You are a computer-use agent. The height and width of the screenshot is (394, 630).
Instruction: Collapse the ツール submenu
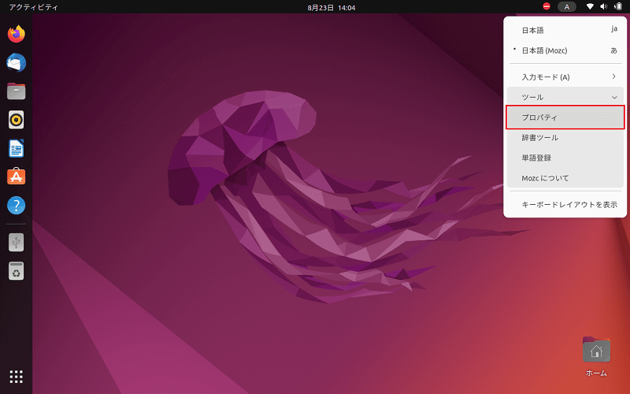point(565,97)
